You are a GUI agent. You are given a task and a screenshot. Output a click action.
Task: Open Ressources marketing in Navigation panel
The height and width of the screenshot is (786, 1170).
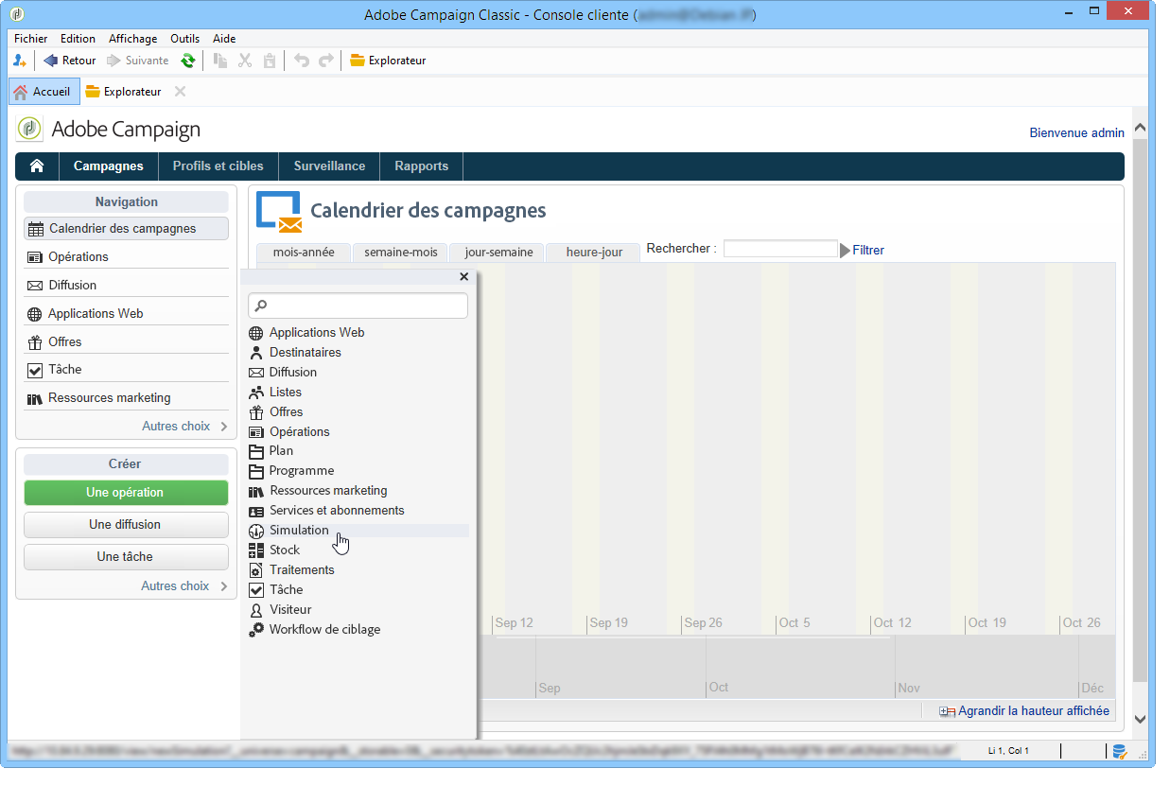(126, 397)
